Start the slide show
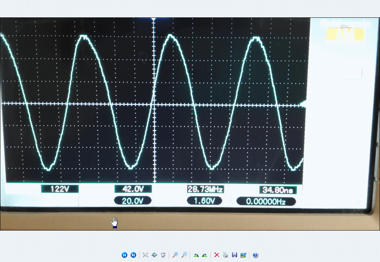380x262 pixels. click(163, 255)
